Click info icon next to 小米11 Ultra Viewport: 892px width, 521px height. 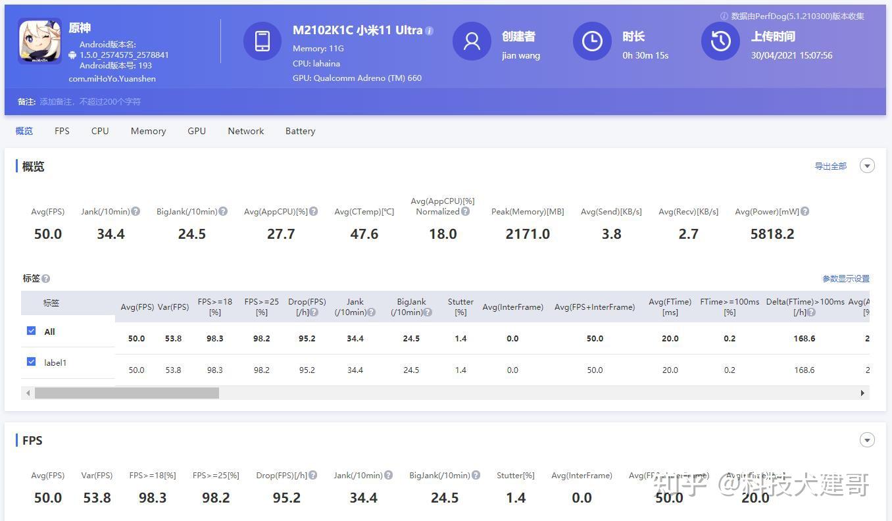430,31
